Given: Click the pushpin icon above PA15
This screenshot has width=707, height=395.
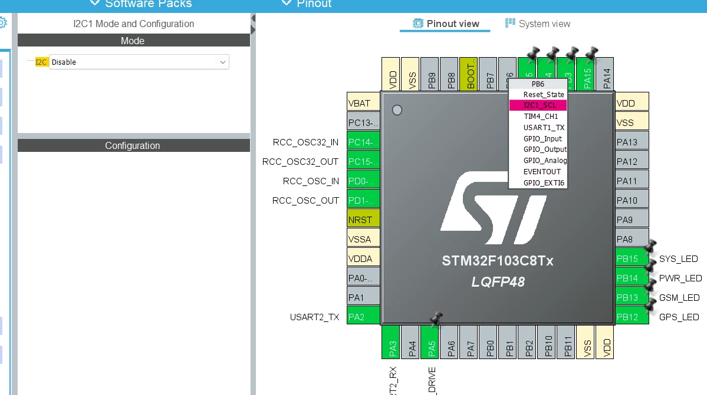Looking at the screenshot, I should [591, 53].
